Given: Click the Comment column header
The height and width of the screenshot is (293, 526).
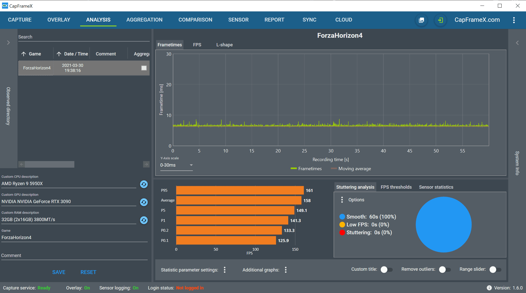Looking at the screenshot, I should [x=106, y=54].
